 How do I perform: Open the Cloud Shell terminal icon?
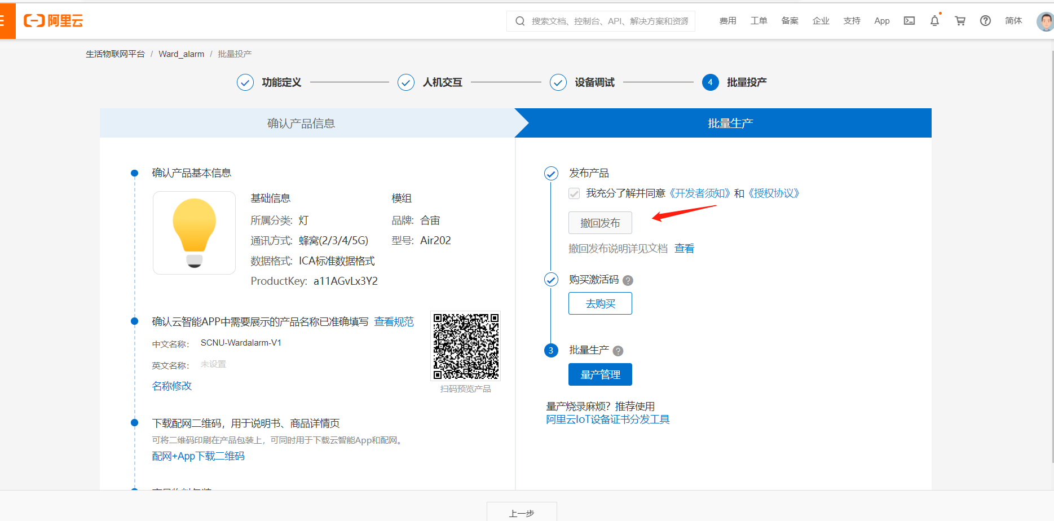coord(909,21)
